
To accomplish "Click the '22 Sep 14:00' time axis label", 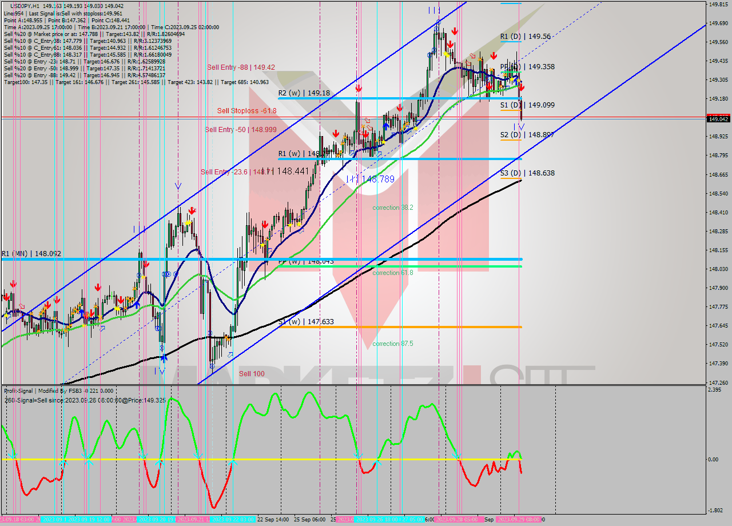I will click(x=273, y=520).
